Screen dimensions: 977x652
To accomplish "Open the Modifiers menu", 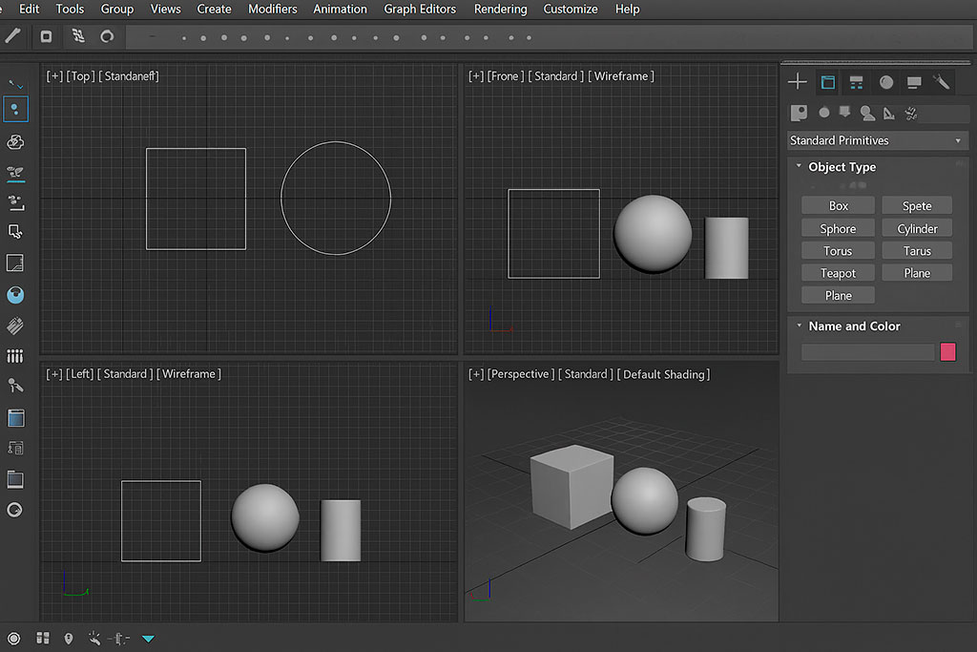I will (272, 9).
